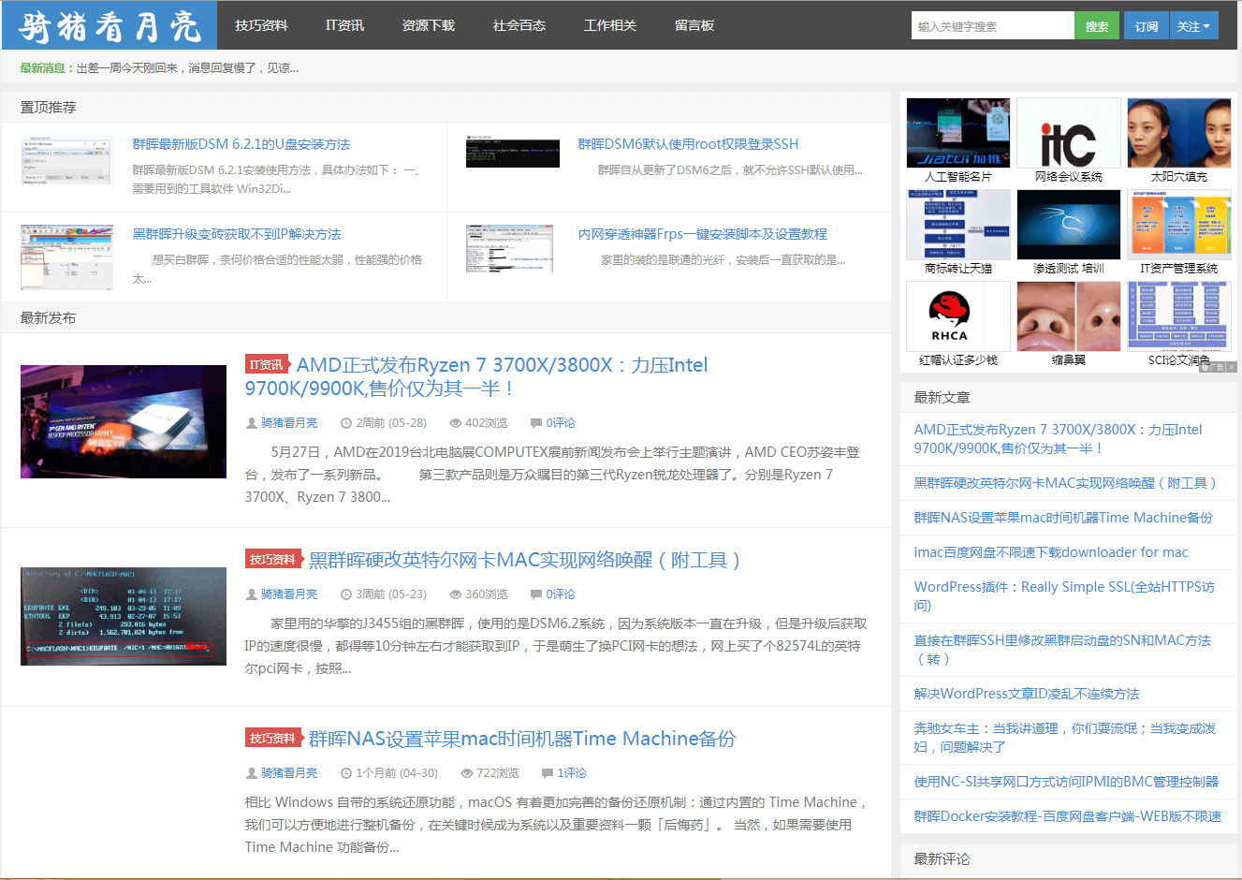
Task: Click the user icon beside 骑猪看月亮 on AMD article
Action: pyautogui.click(x=253, y=423)
